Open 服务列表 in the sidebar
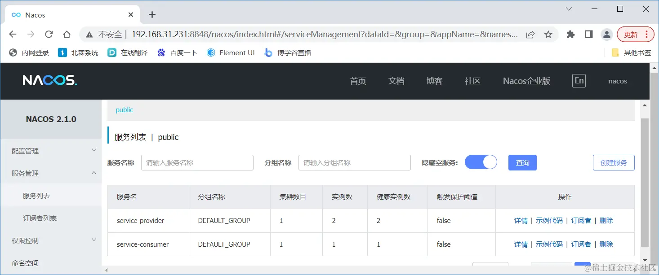Screen dimensions: 659x275 click(x=51, y=196)
